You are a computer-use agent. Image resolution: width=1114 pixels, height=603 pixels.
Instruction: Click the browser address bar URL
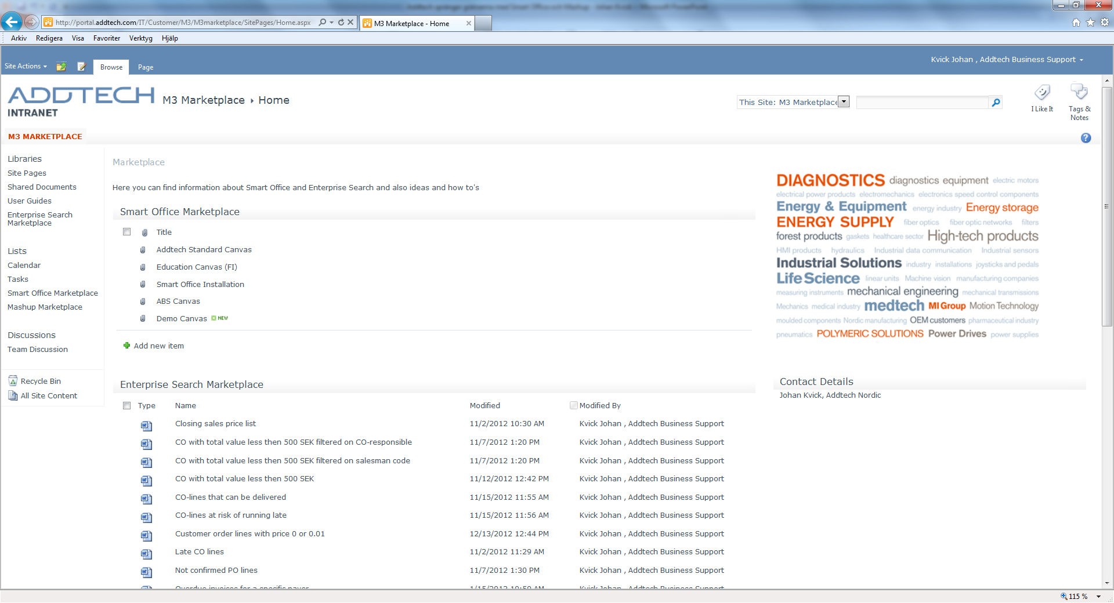tap(183, 23)
